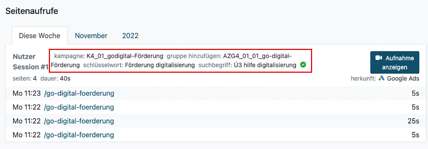Click the gruppe hinzufügen value AZG4_01_01_go-digital
Image resolution: width=428 pixels, height=149 pixels.
pyautogui.click(x=257, y=56)
